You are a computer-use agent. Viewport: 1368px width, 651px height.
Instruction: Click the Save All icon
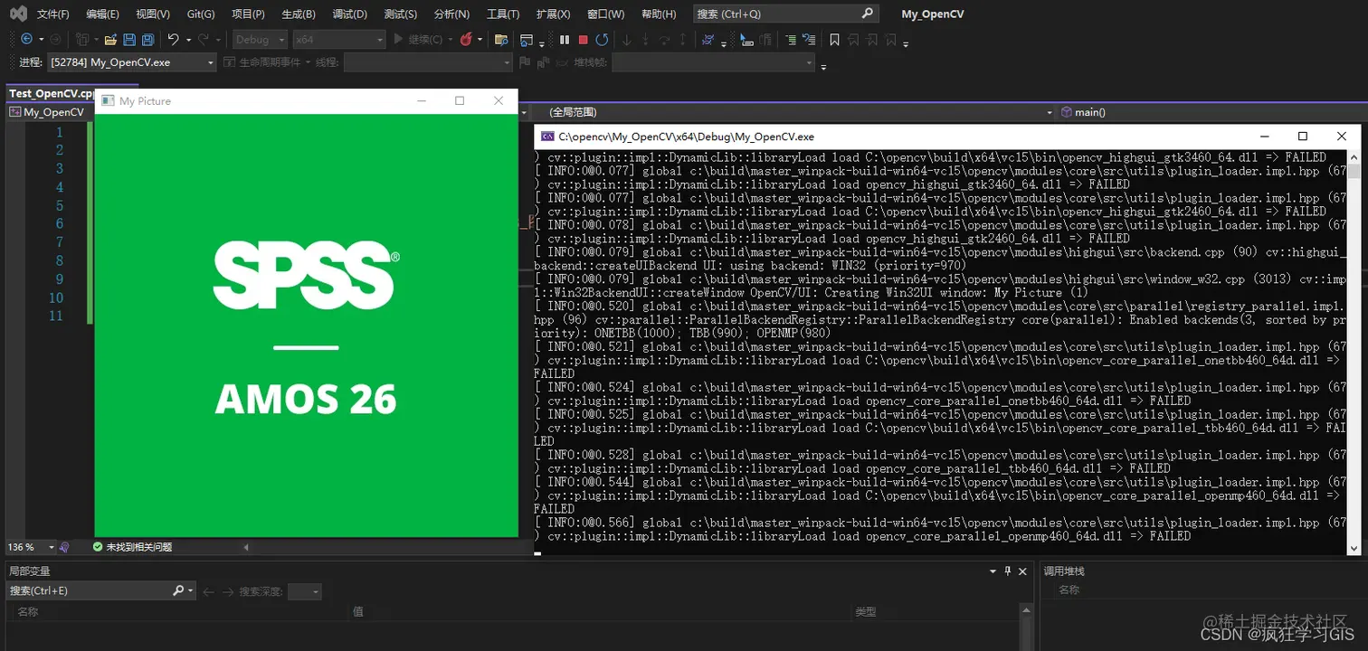pyautogui.click(x=147, y=40)
